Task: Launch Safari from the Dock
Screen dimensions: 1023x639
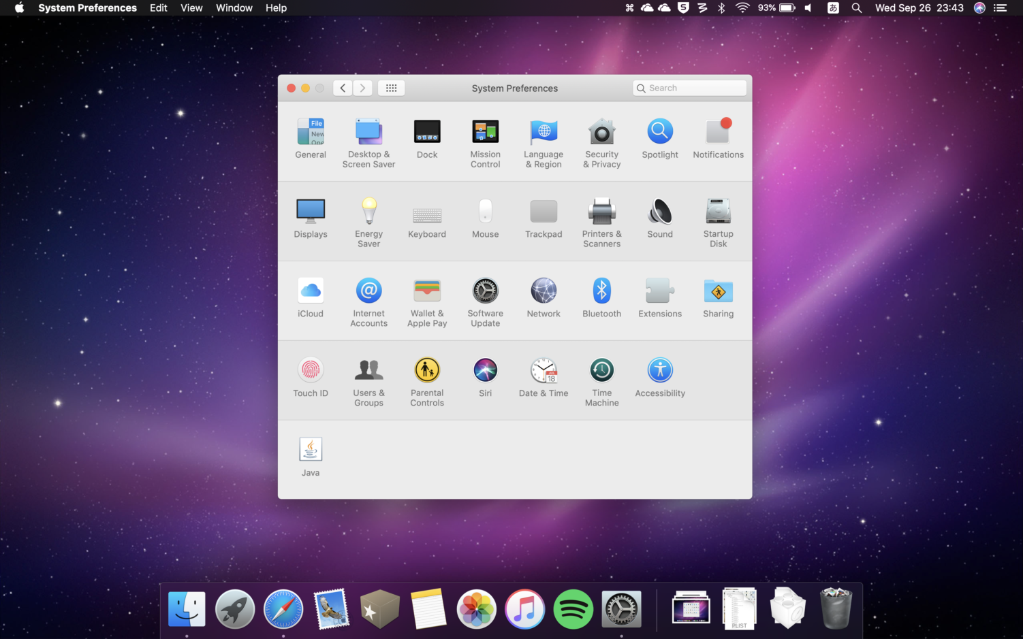Action: click(283, 608)
